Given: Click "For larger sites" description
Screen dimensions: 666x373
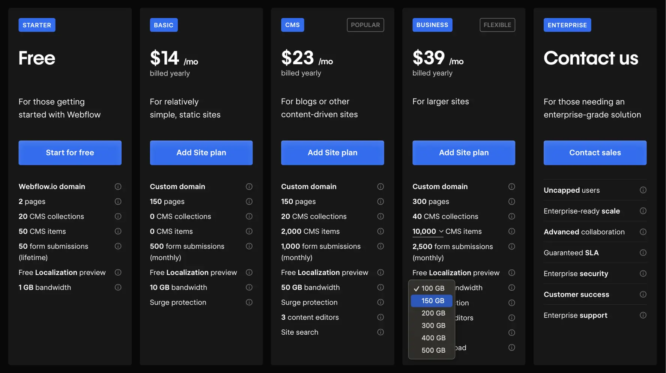Looking at the screenshot, I should pyautogui.click(x=440, y=101).
